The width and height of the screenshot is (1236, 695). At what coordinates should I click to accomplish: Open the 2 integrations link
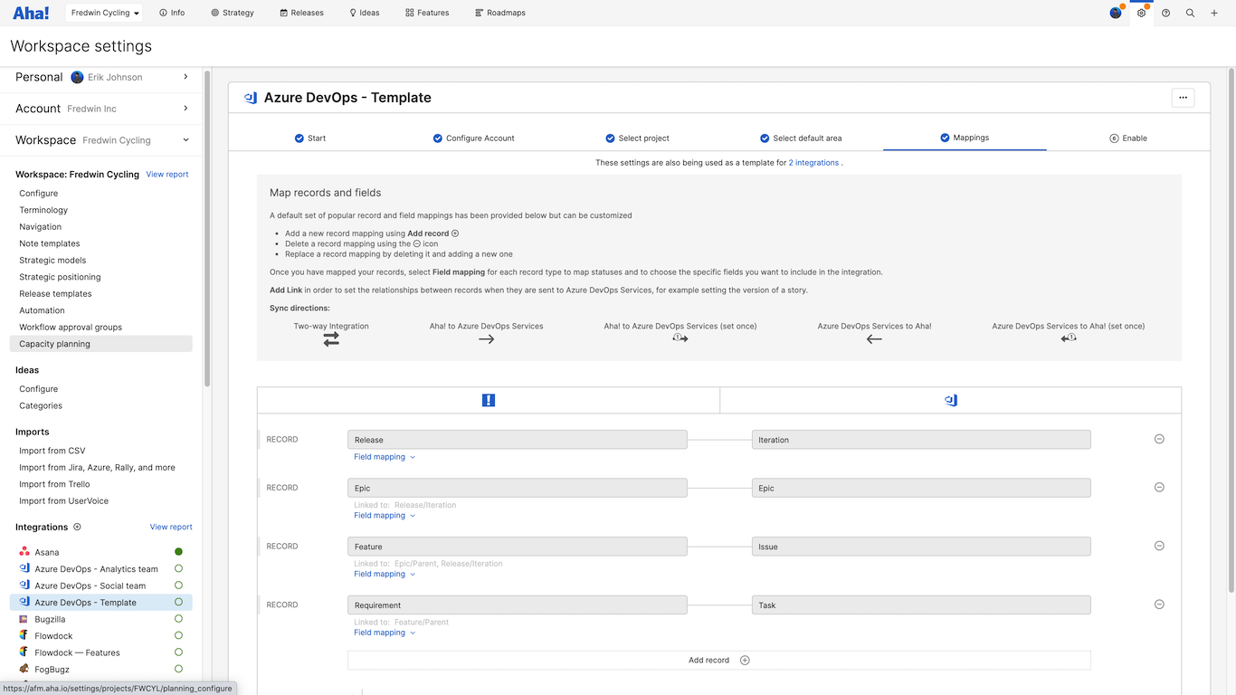pyautogui.click(x=813, y=163)
